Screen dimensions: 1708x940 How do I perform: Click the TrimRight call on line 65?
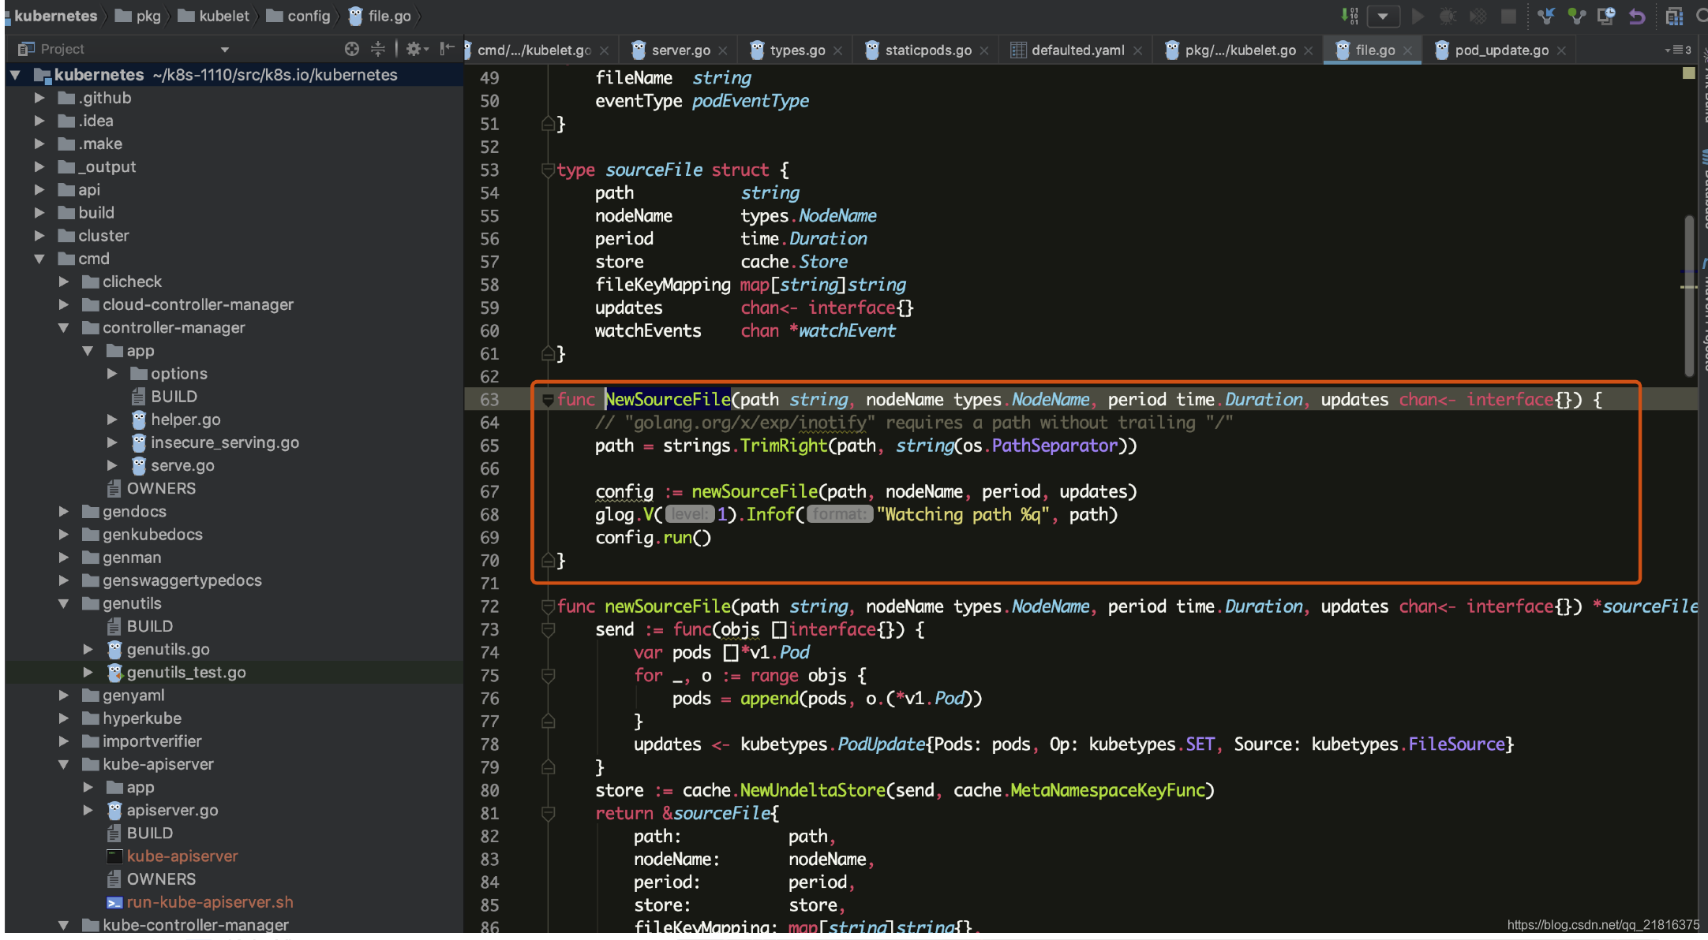pyautogui.click(x=784, y=446)
